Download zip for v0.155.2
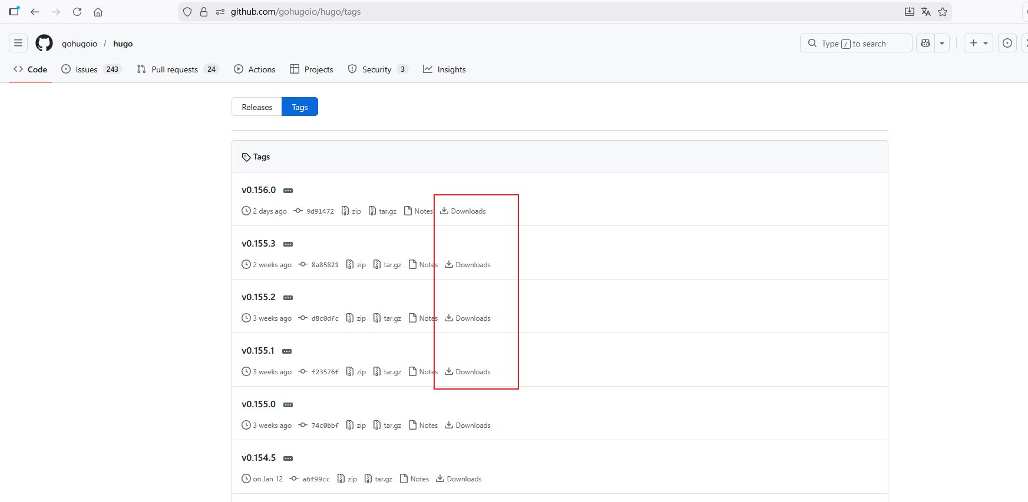Image resolution: width=1028 pixels, height=502 pixels. (x=356, y=318)
